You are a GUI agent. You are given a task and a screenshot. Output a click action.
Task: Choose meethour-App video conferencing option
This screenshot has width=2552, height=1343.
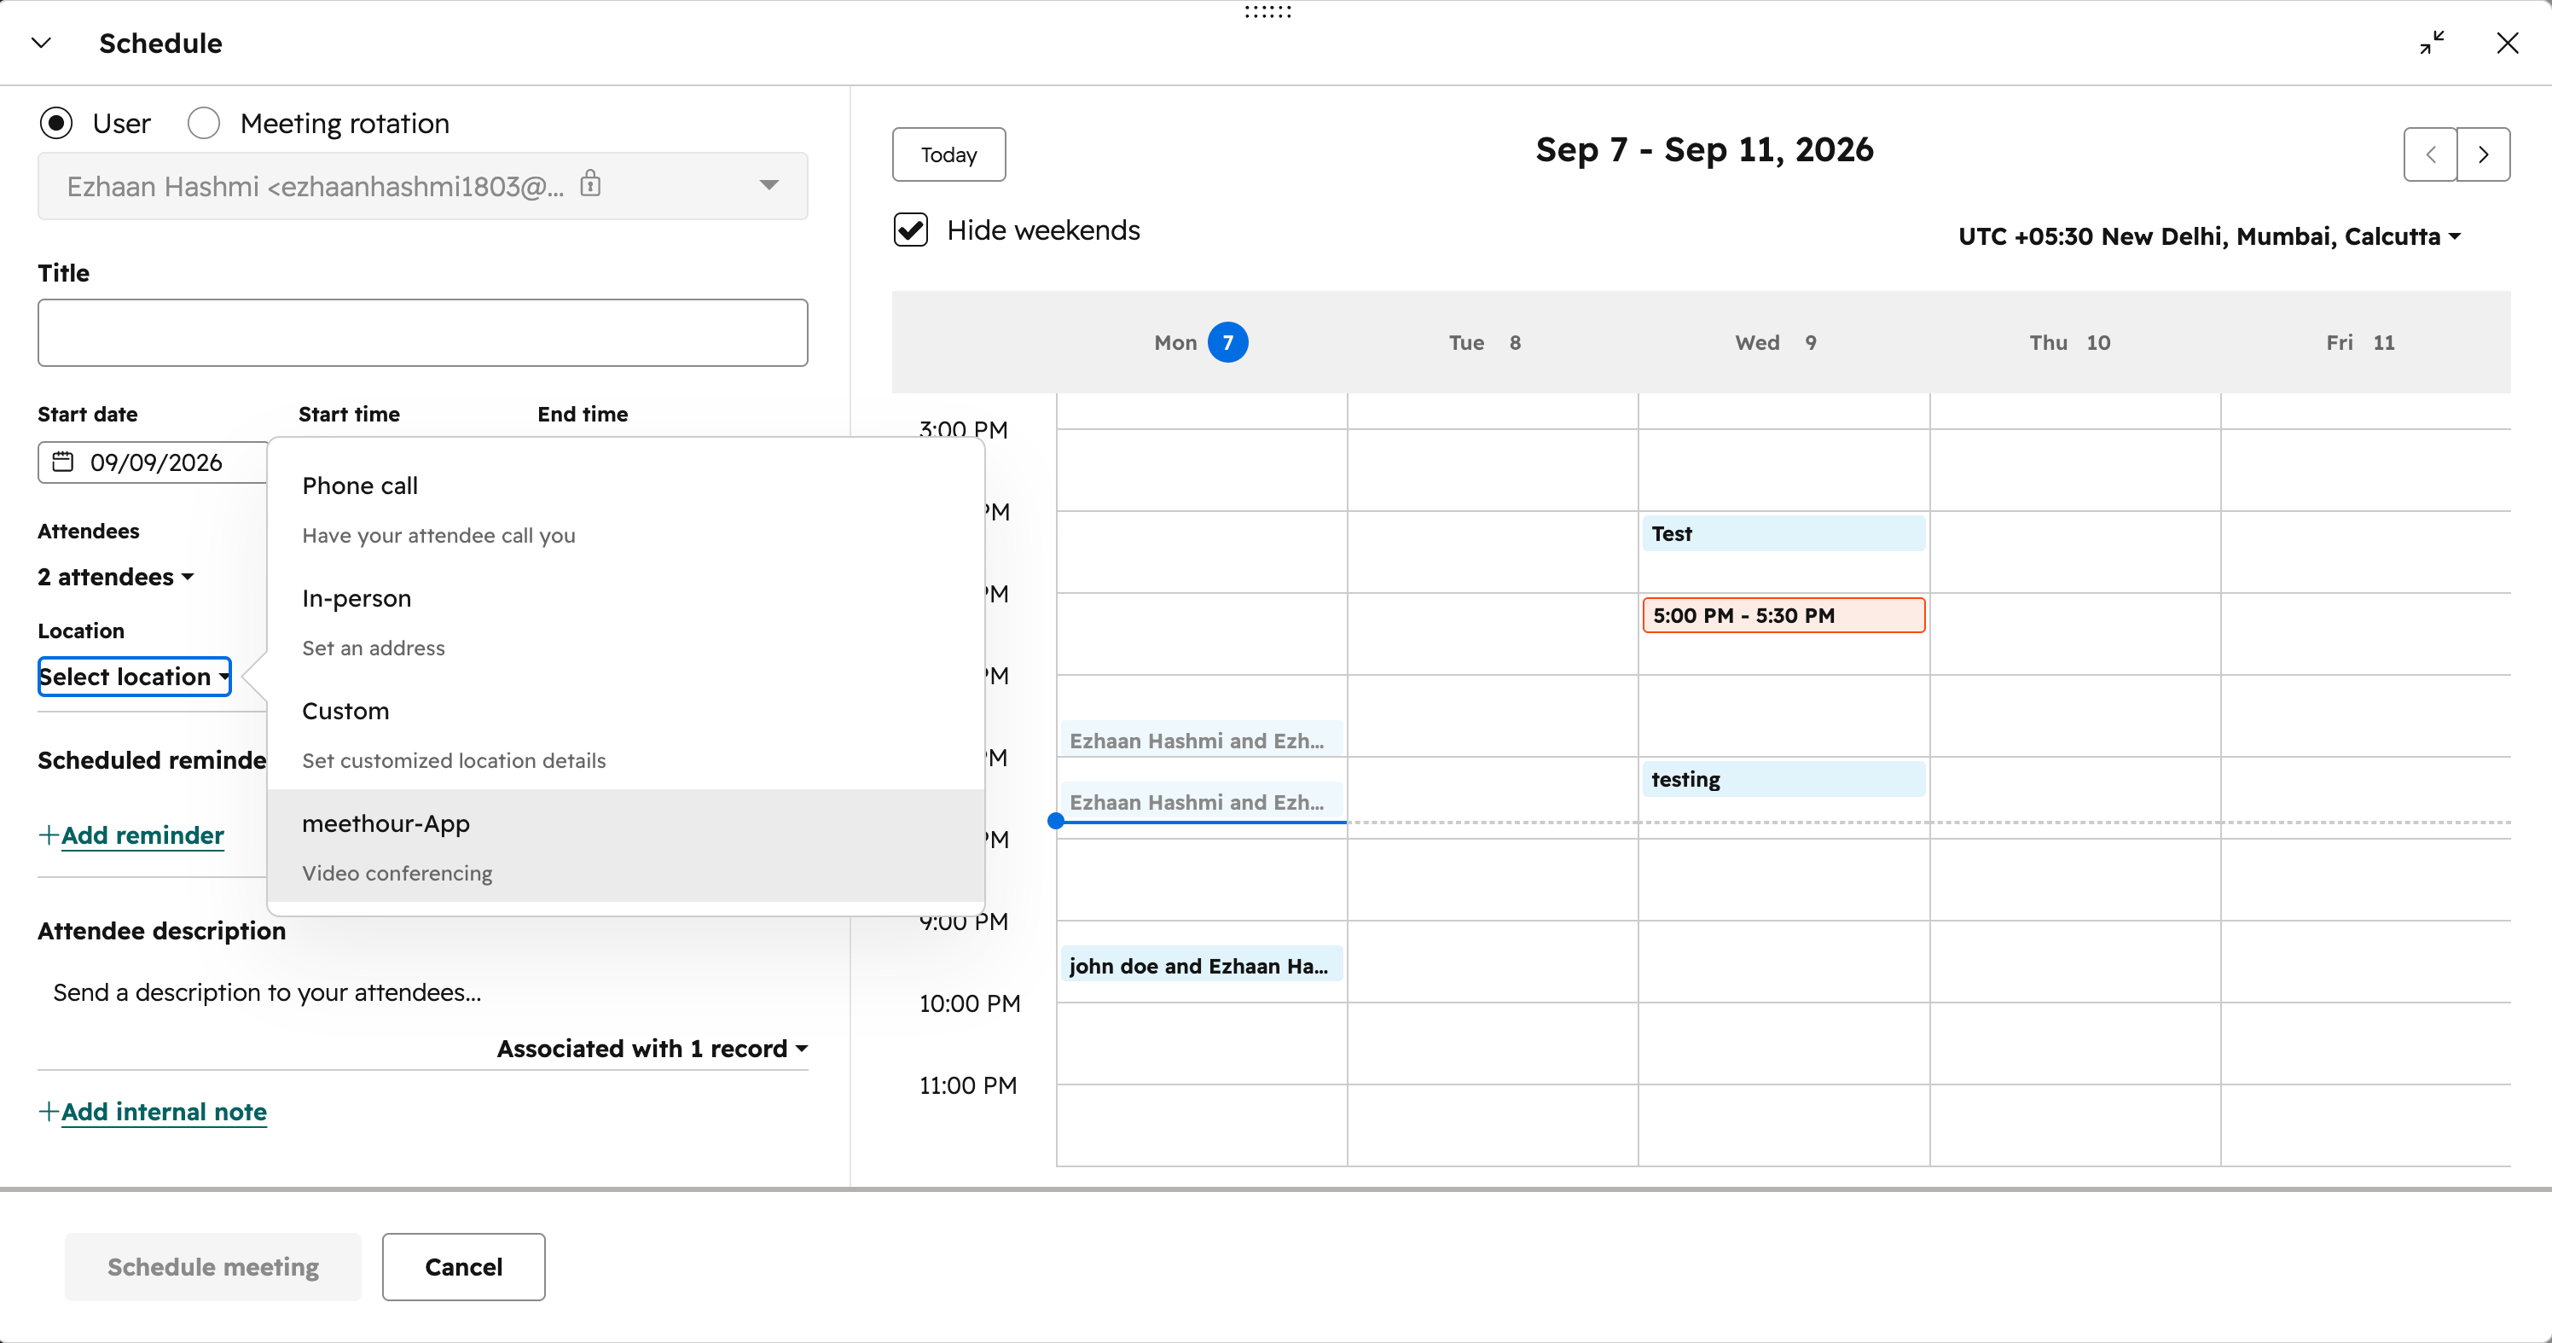point(626,846)
